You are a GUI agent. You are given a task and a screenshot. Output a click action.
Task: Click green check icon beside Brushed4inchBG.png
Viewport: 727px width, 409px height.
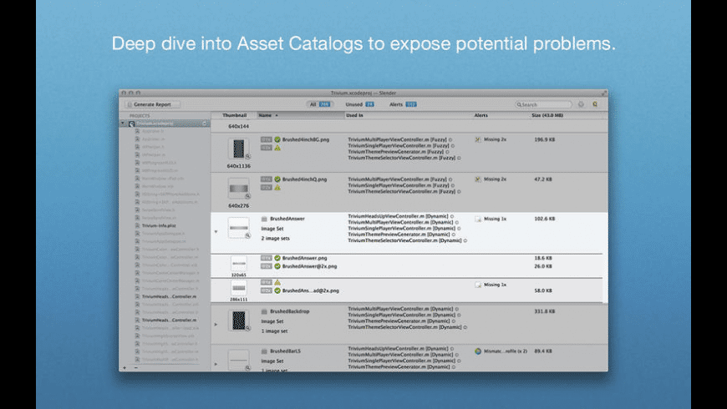(277, 139)
